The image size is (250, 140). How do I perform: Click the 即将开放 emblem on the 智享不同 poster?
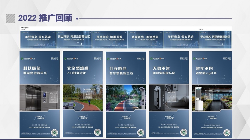pos(212,118)
